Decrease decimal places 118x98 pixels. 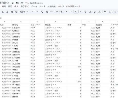click(42, 12)
